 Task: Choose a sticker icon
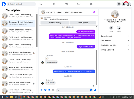pos(49,90)
